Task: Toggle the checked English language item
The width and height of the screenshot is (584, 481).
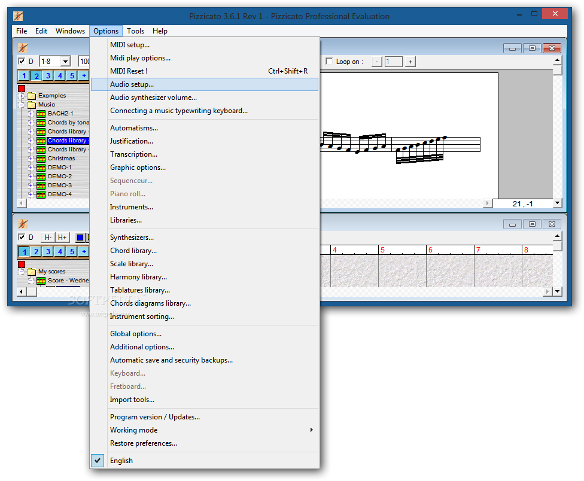Action: point(205,461)
